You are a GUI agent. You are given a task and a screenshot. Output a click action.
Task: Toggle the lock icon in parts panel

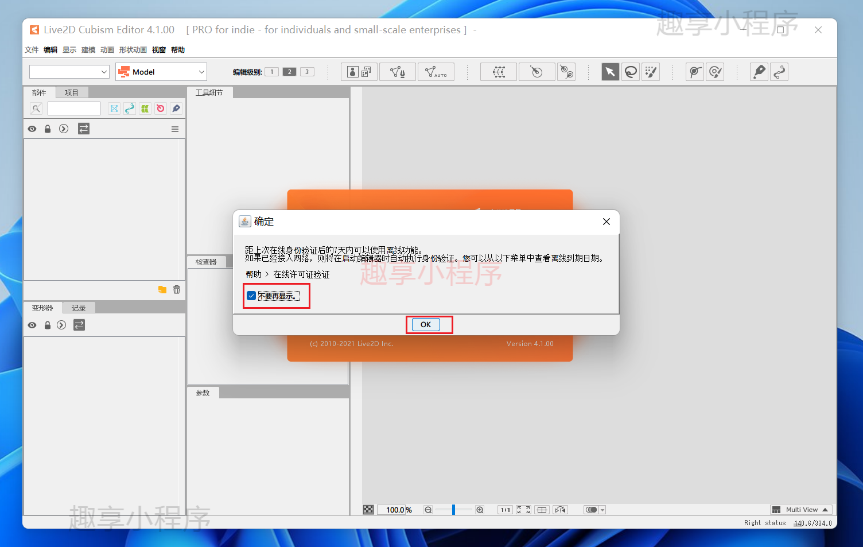pyautogui.click(x=48, y=129)
